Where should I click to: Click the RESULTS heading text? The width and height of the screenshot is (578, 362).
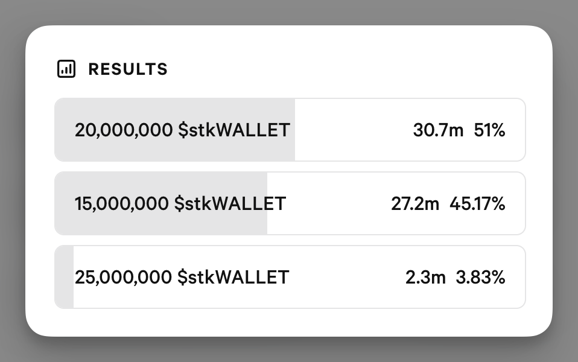[x=128, y=69]
